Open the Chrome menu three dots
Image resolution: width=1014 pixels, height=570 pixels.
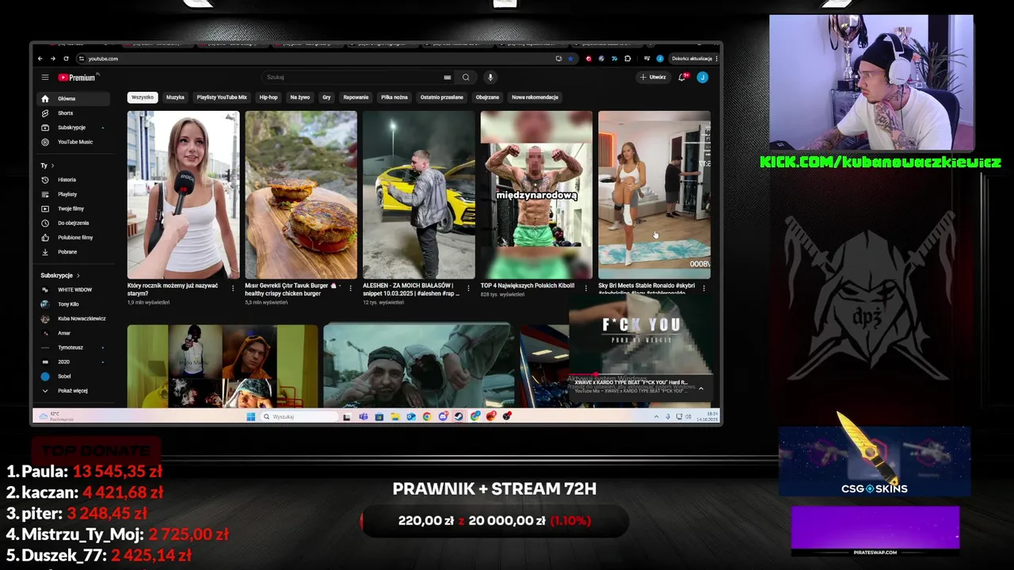[x=717, y=59]
